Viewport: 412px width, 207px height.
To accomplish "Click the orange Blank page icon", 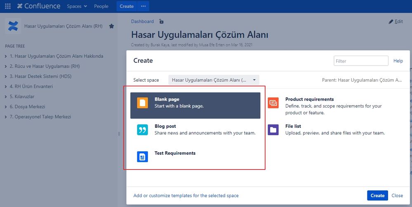I will (x=142, y=103).
